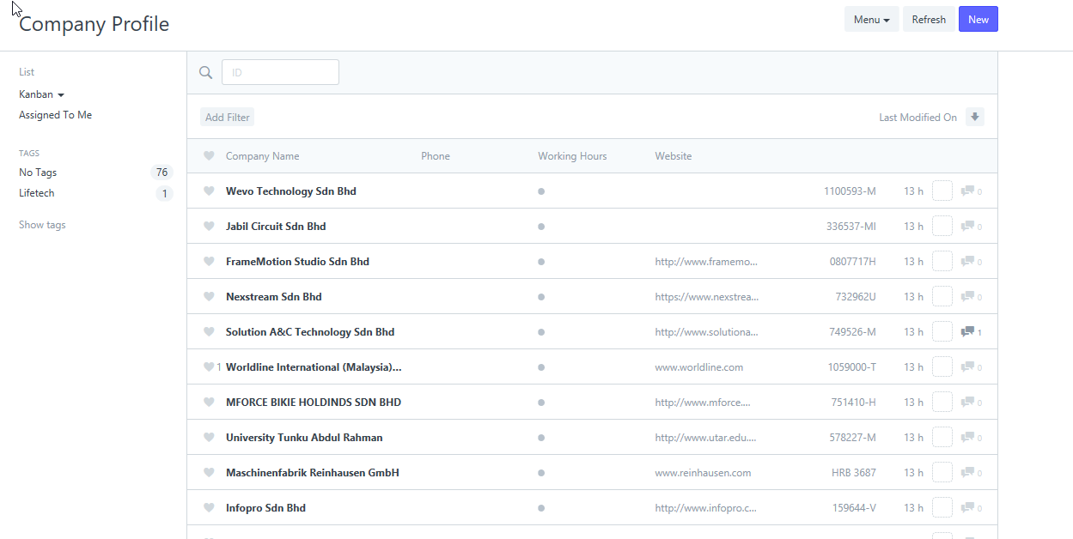Click status dot for Wevo Technology
The image size is (1073, 539).
tap(541, 191)
